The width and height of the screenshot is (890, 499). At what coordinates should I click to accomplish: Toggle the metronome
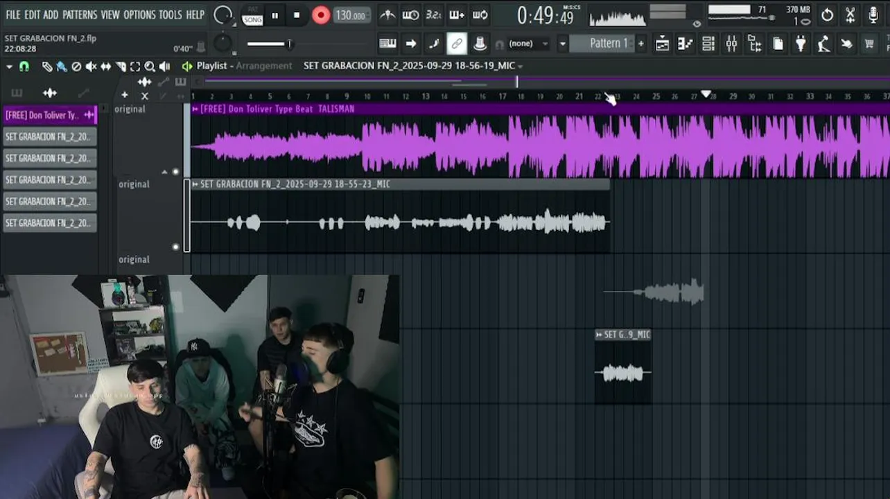pyautogui.click(x=387, y=15)
